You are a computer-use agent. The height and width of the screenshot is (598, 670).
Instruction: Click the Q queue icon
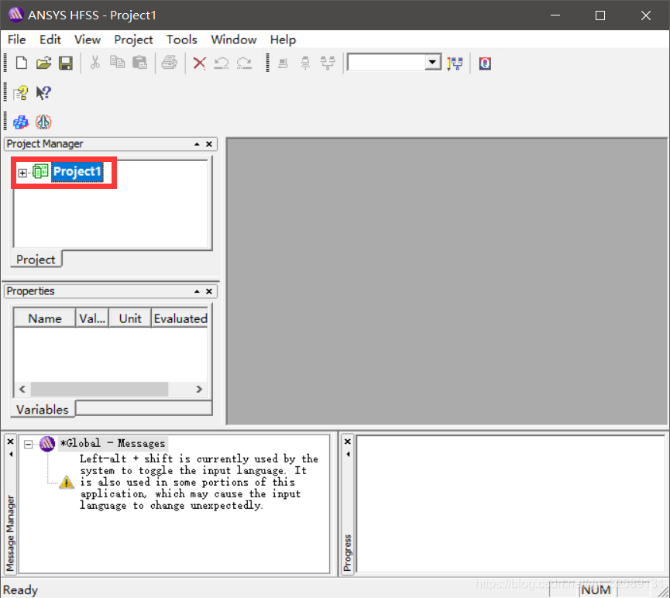[485, 64]
